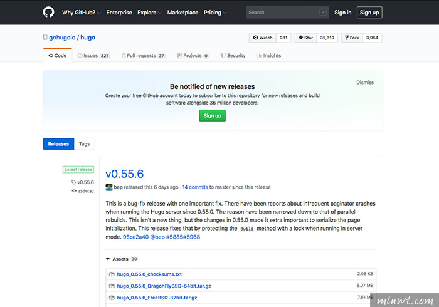This screenshot has height=307, width=439.
Task: Click the Fork button
Action: coord(352,38)
